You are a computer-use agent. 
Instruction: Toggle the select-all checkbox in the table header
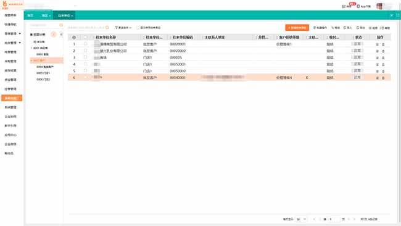tap(85, 38)
